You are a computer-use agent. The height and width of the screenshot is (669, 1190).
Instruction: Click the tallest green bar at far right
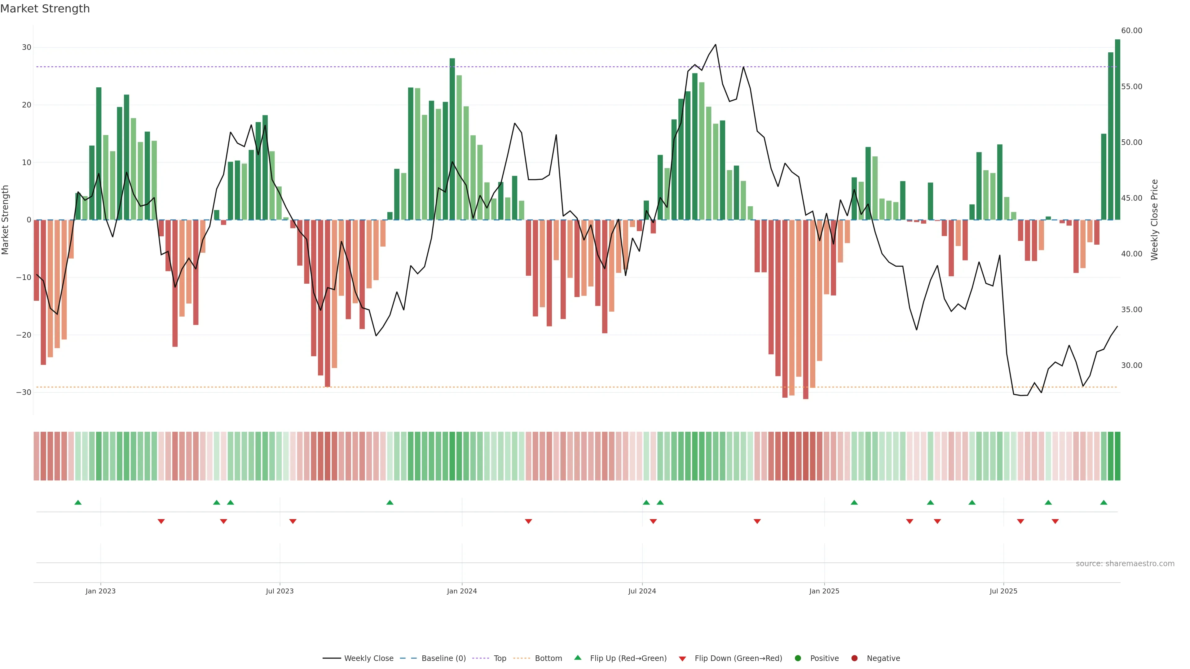(x=1117, y=129)
